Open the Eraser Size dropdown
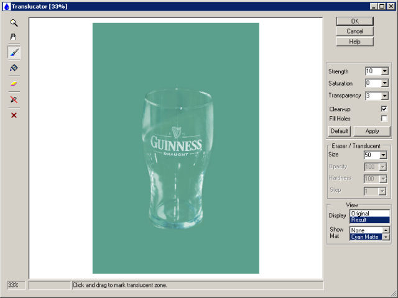This screenshot has width=398, height=298. (x=383, y=155)
